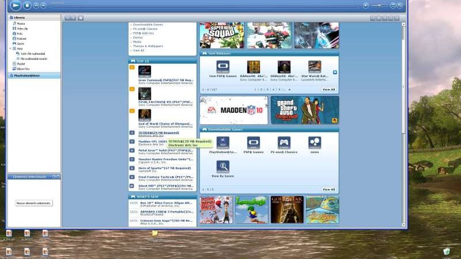
Task: Adjust the volume slider in player bar
Action: (379, 5)
